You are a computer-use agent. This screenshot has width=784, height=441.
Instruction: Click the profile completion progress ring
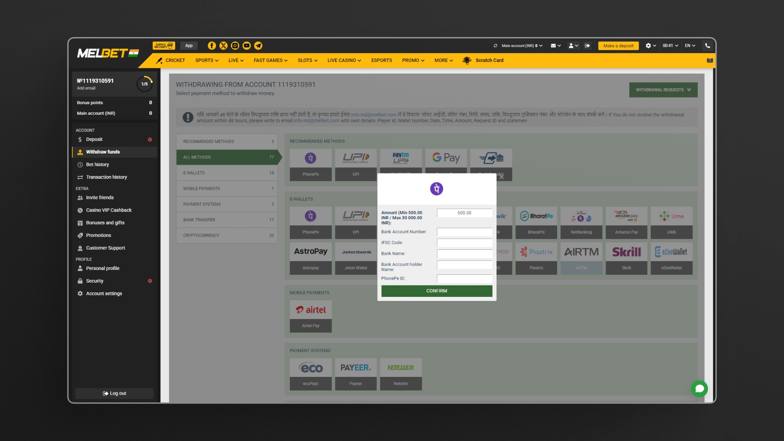coord(145,84)
